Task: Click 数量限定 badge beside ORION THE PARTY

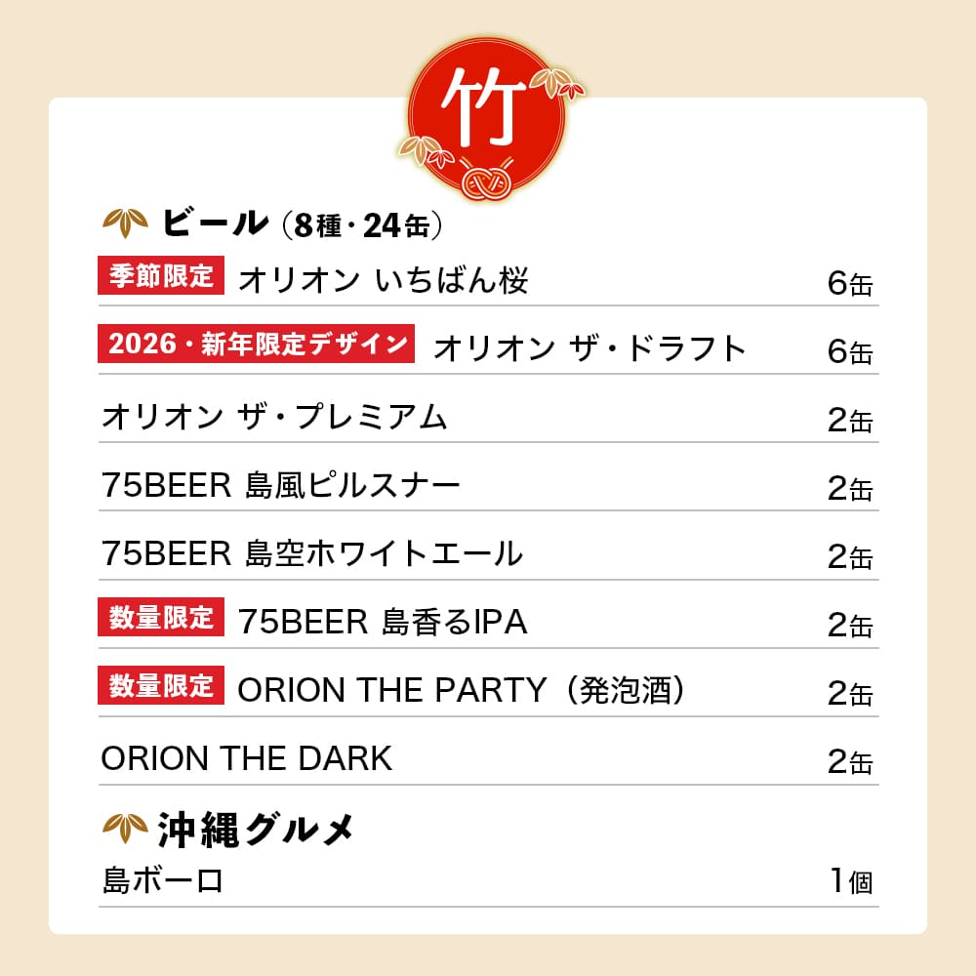Action: [x=161, y=687]
